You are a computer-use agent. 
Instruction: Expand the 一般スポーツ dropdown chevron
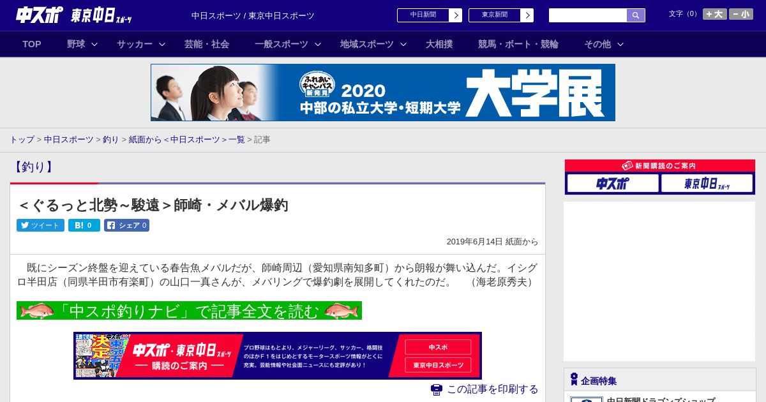[x=318, y=44]
